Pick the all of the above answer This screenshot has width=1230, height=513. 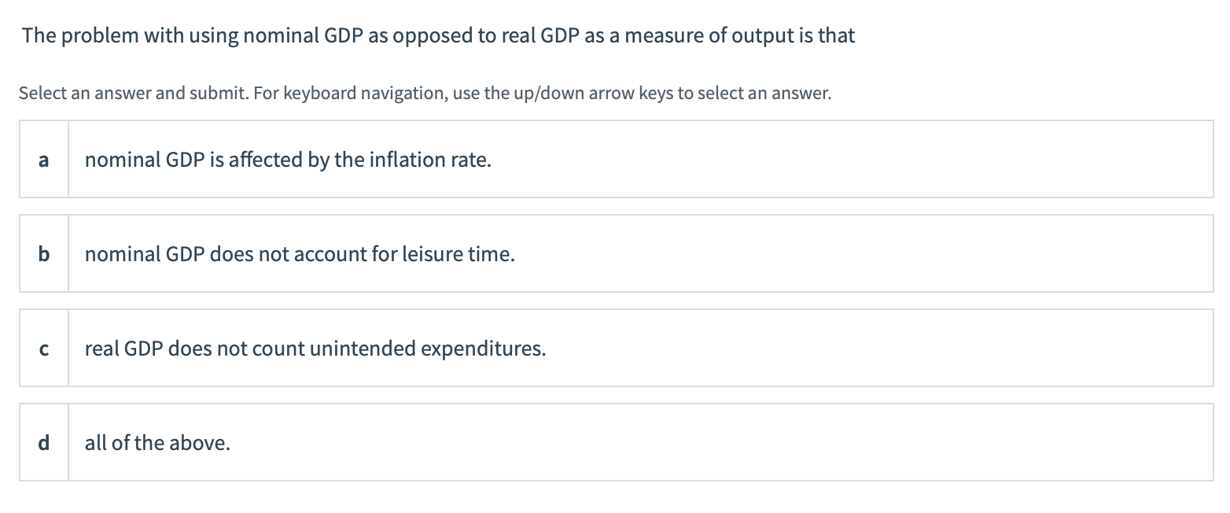coord(157,442)
